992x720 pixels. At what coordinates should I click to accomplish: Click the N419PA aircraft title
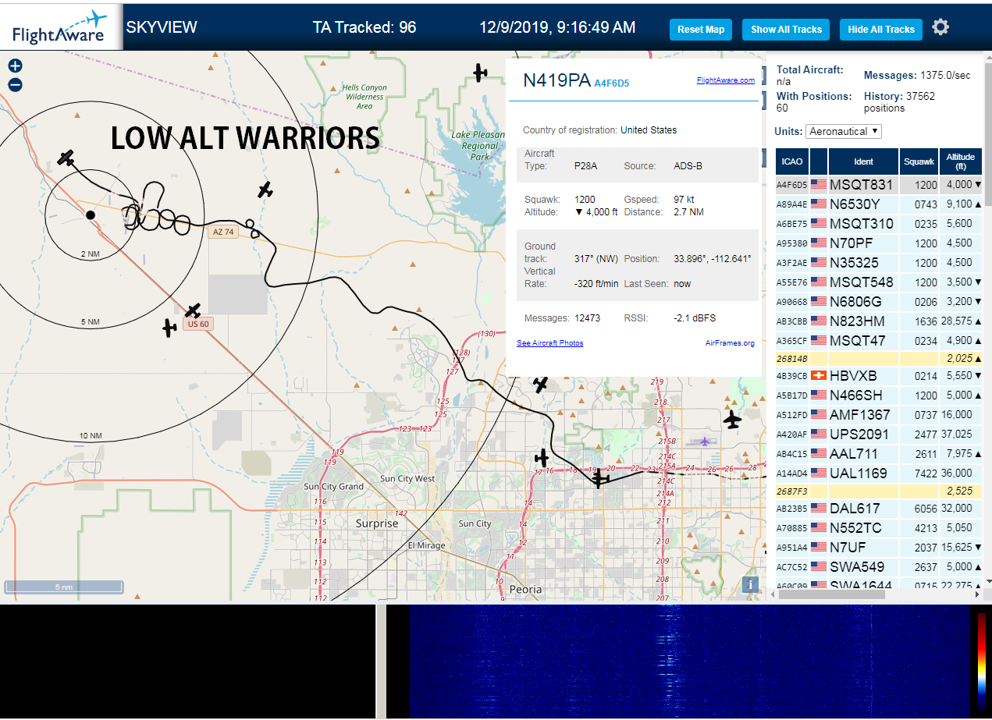click(x=556, y=80)
